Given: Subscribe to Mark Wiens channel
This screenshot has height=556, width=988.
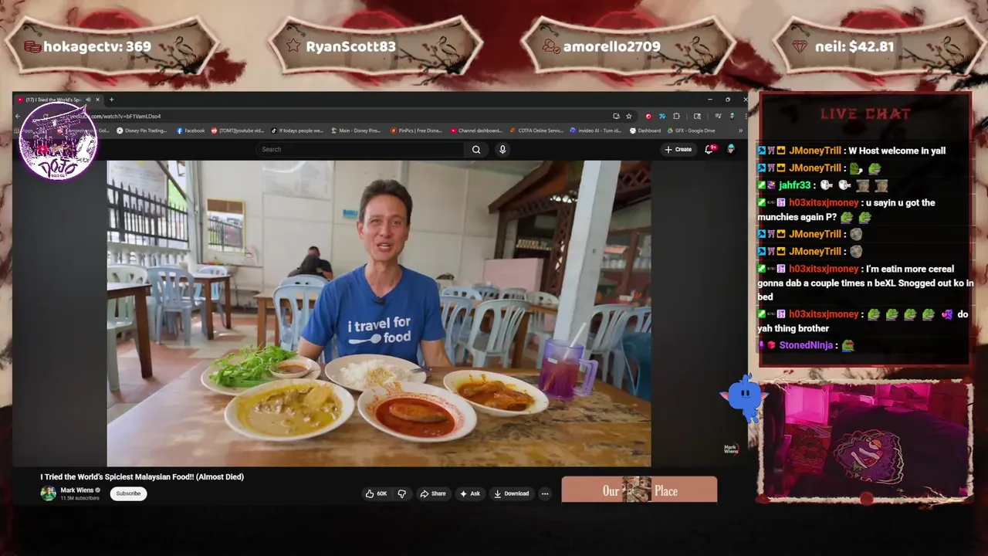Looking at the screenshot, I should coord(128,493).
